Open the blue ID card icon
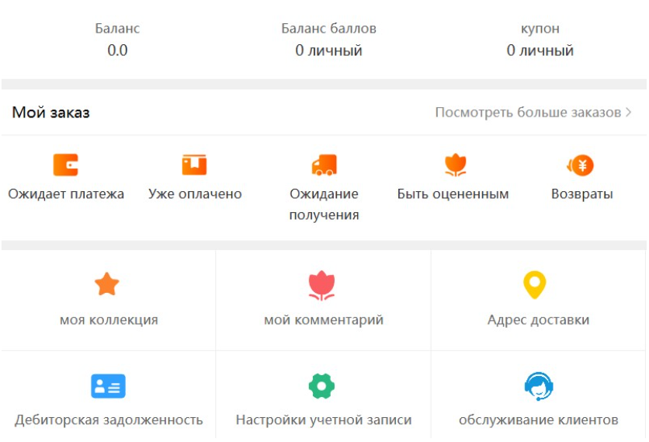This screenshot has width=649, height=442. (108, 386)
